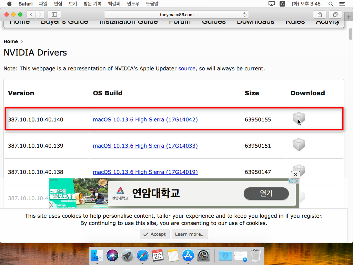The image size is (353, 265).
Task: Click size value 63950147
Action: [258, 172]
